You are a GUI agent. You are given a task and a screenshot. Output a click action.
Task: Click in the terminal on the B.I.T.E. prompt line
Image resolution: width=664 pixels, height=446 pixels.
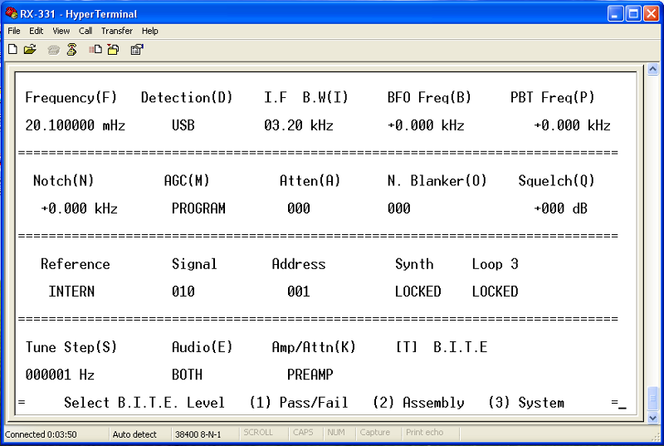click(x=315, y=403)
